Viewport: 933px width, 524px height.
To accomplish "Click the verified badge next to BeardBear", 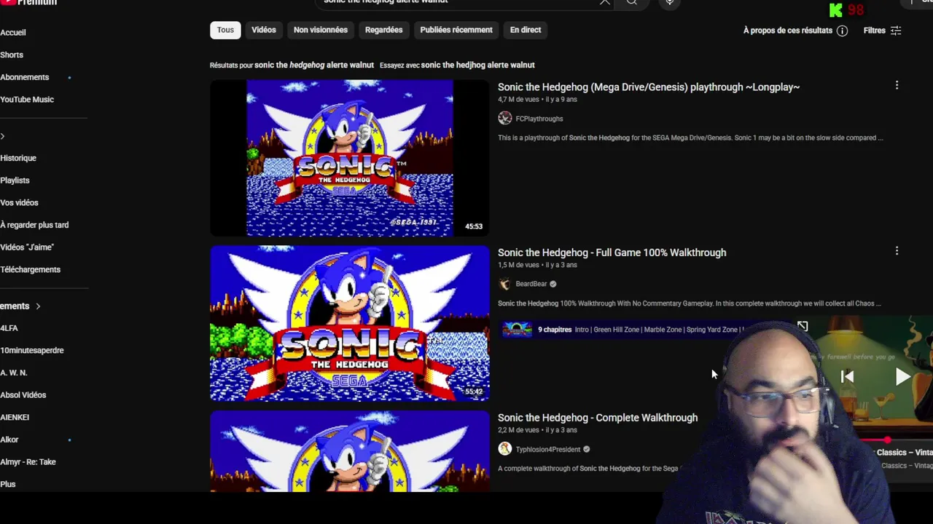I will [x=553, y=284].
